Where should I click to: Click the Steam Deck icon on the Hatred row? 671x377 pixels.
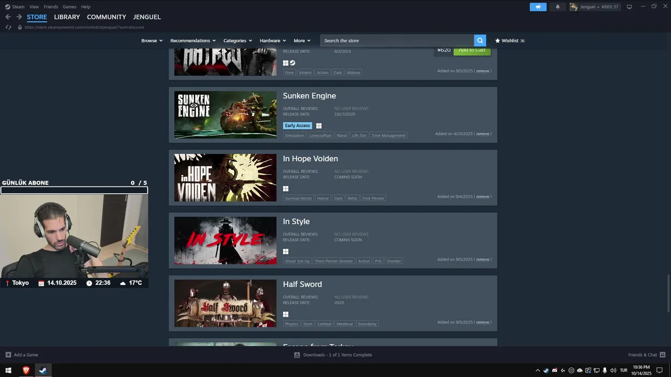pos(293,63)
